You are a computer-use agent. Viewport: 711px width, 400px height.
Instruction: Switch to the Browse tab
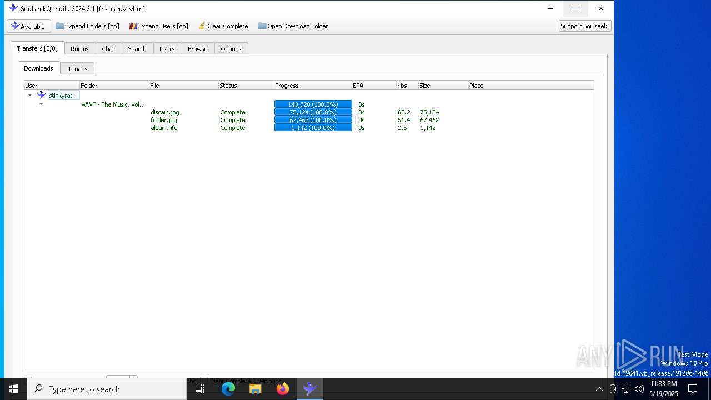[198, 49]
